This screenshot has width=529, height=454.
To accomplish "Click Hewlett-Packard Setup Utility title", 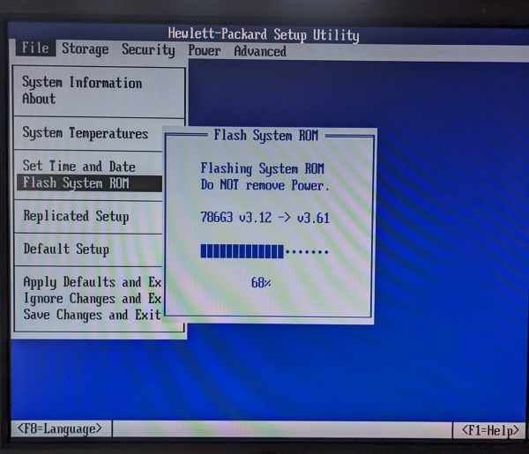I will [x=264, y=34].
